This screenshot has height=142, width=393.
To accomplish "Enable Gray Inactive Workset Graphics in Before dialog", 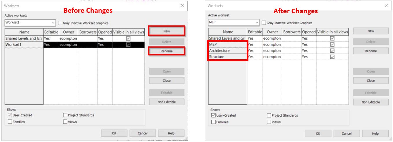I will point(60,23).
